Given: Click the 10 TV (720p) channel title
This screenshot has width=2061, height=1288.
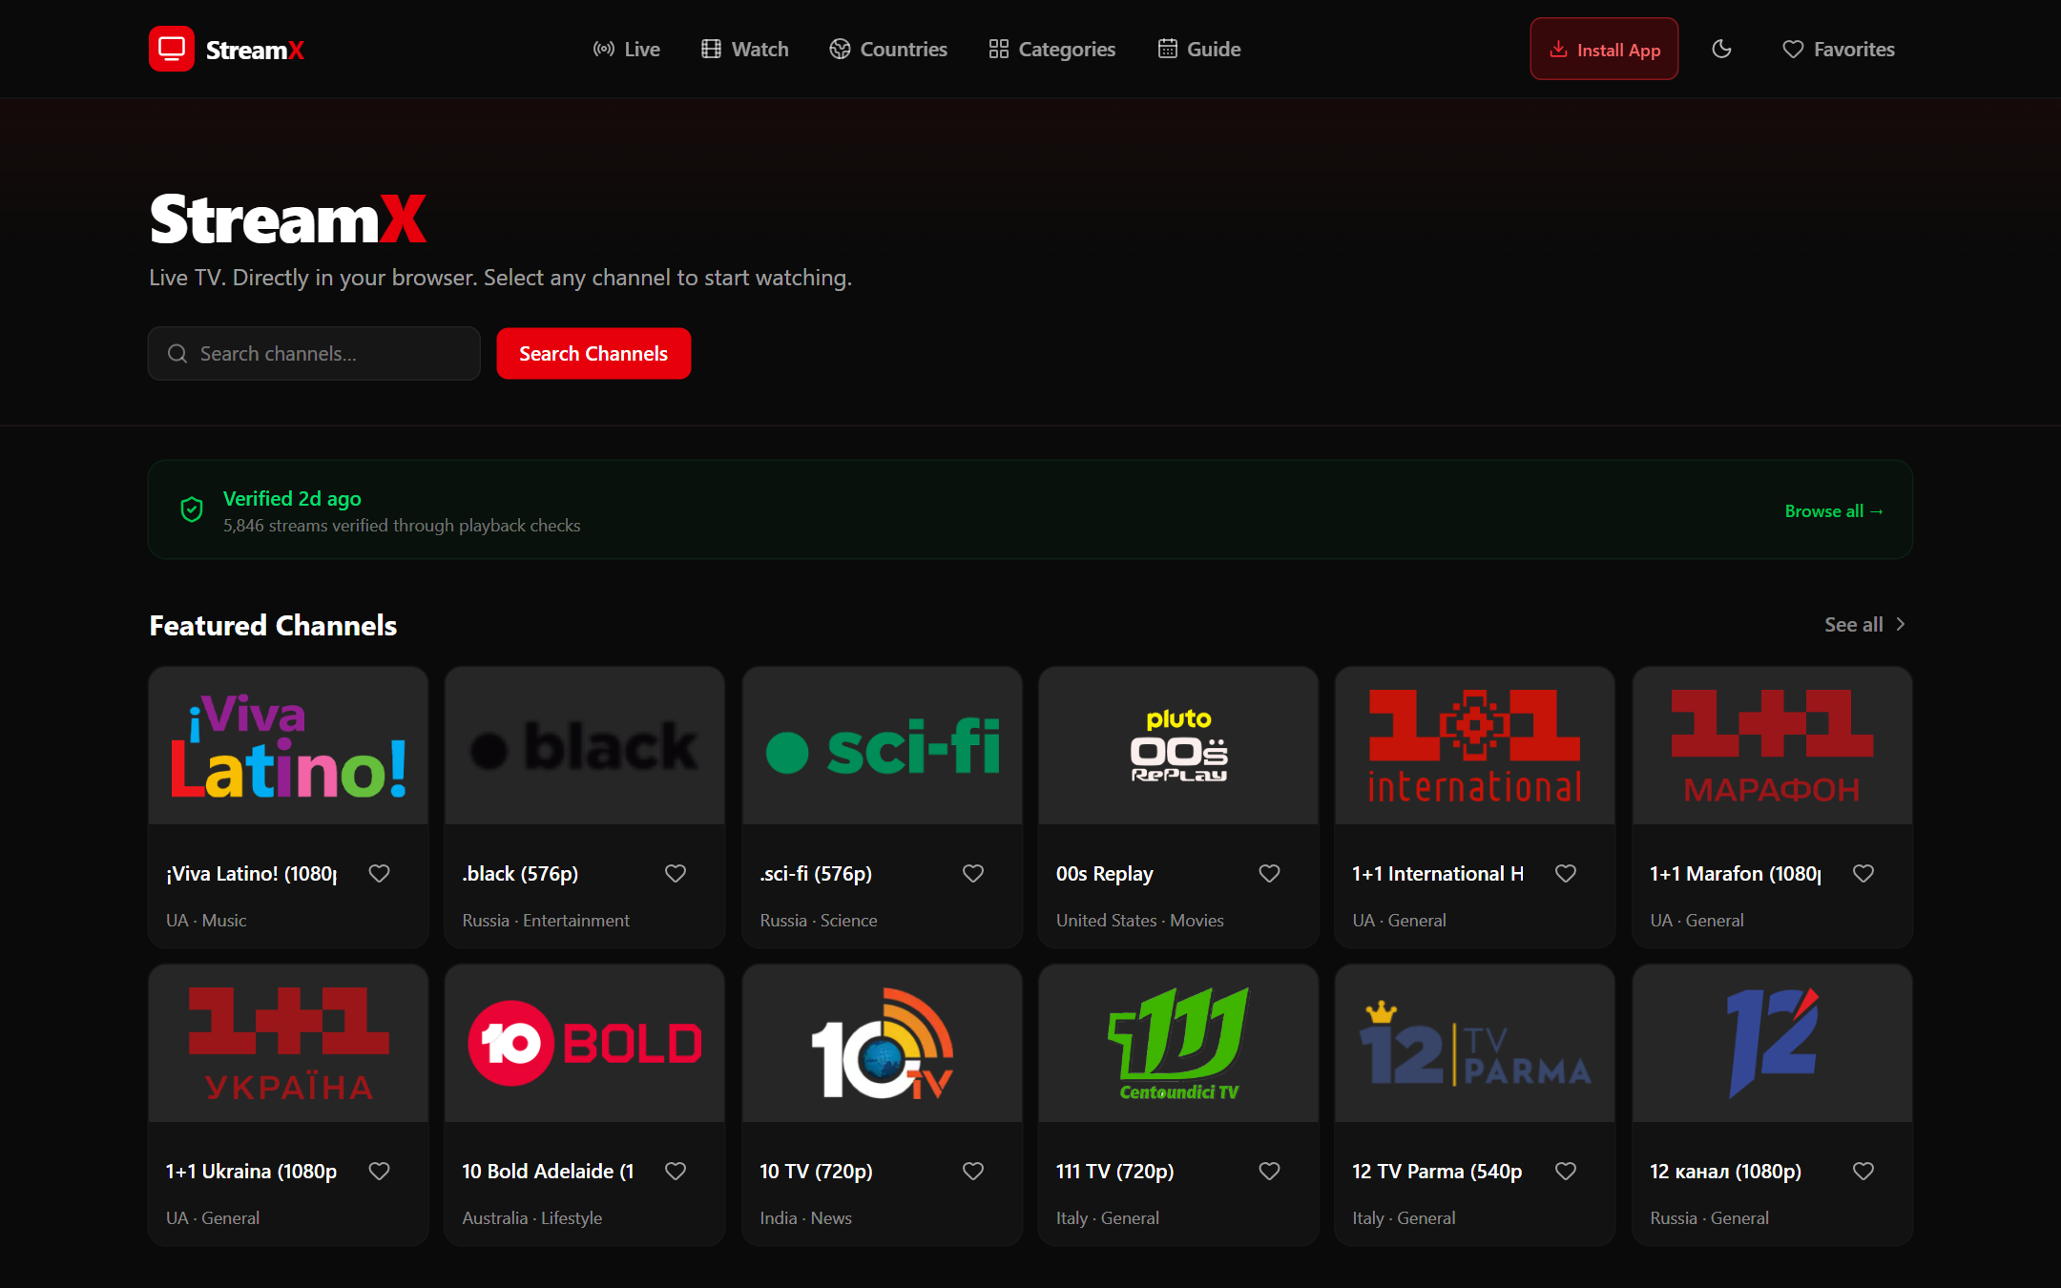Looking at the screenshot, I should coord(816,1171).
